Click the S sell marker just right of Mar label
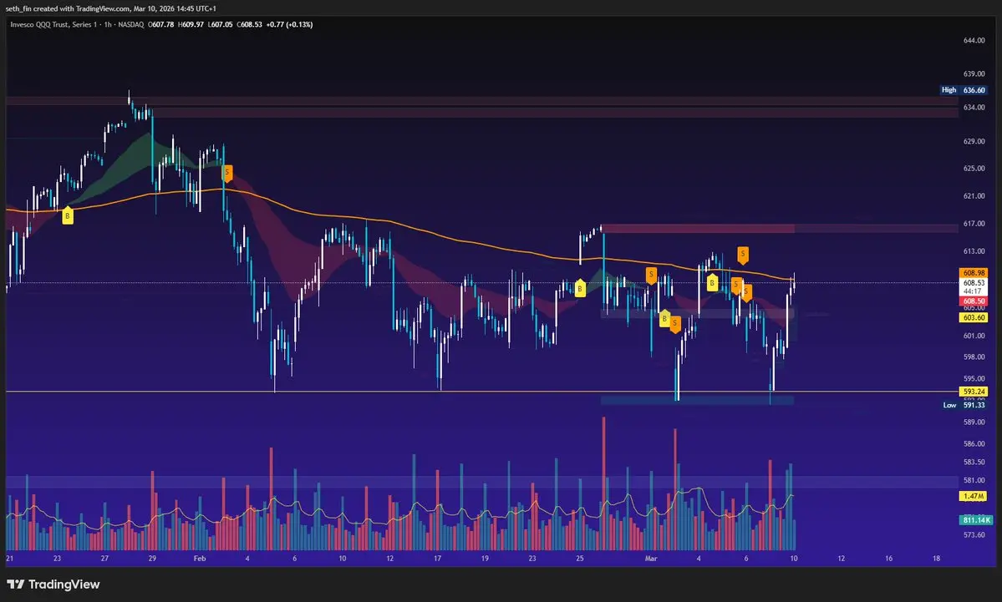This screenshot has width=1002, height=602. [674, 324]
